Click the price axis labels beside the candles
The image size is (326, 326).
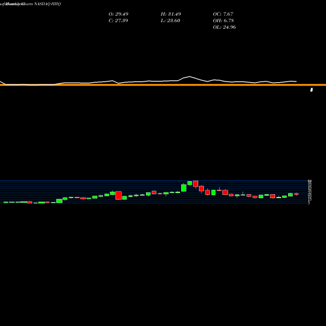tap(310, 192)
